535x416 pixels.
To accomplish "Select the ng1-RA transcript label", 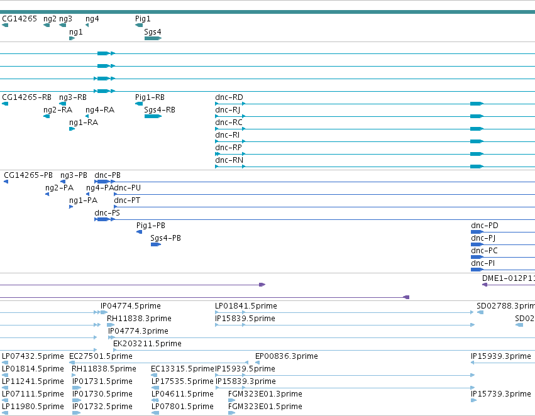I will click(x=84, y=123).
